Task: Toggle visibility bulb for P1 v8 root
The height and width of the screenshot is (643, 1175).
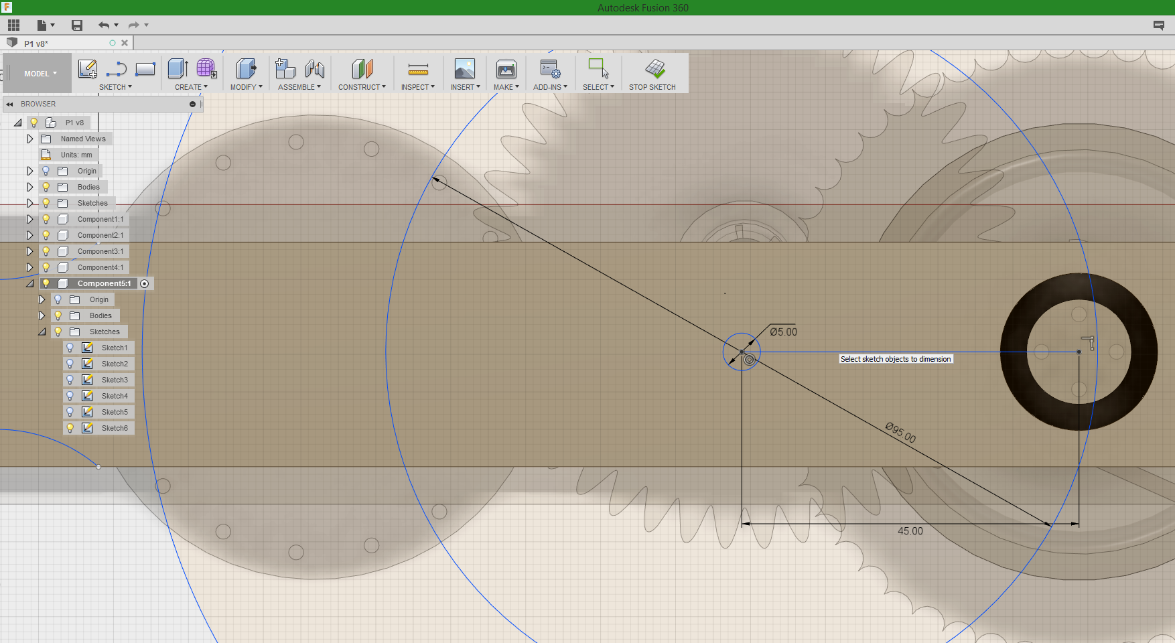Action: [x=34, y=123]
